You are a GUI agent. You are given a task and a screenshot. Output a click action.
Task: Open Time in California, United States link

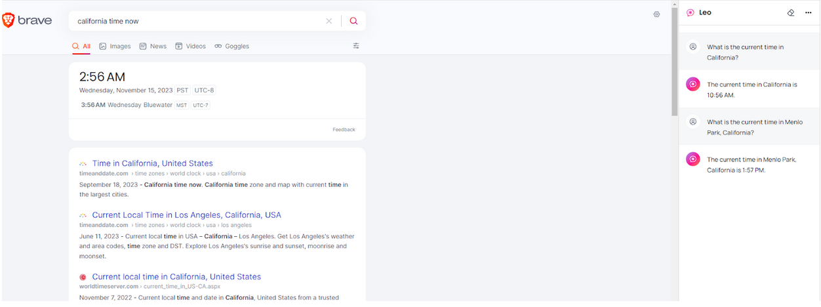click(x=152, y=163)
